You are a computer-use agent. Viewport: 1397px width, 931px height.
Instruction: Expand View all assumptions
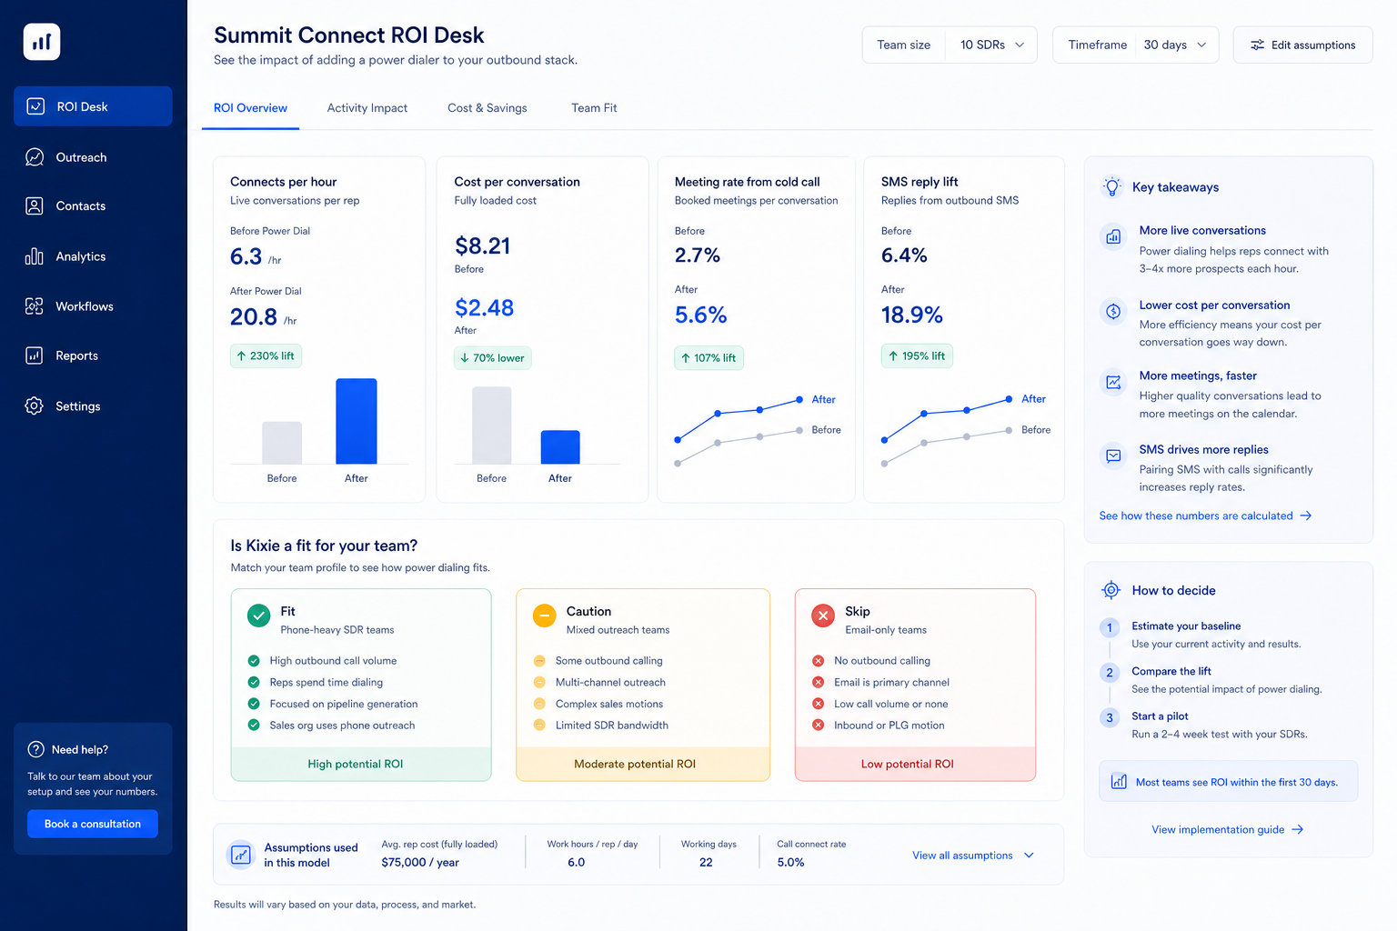pos(973,856)
